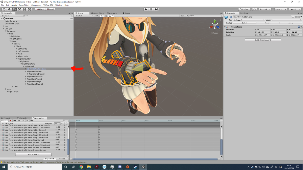This screenshot has height=170, width=303.
Task: Toggle Pivot/Center handle position
Action: pos(40,9)
